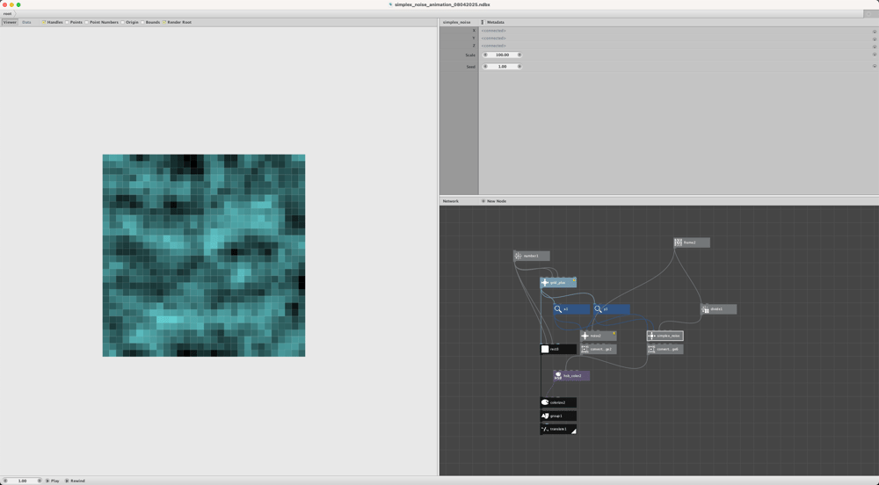Select the y1 lookup node
Viewport: 879px width, 485px height.
coord(612,309)
